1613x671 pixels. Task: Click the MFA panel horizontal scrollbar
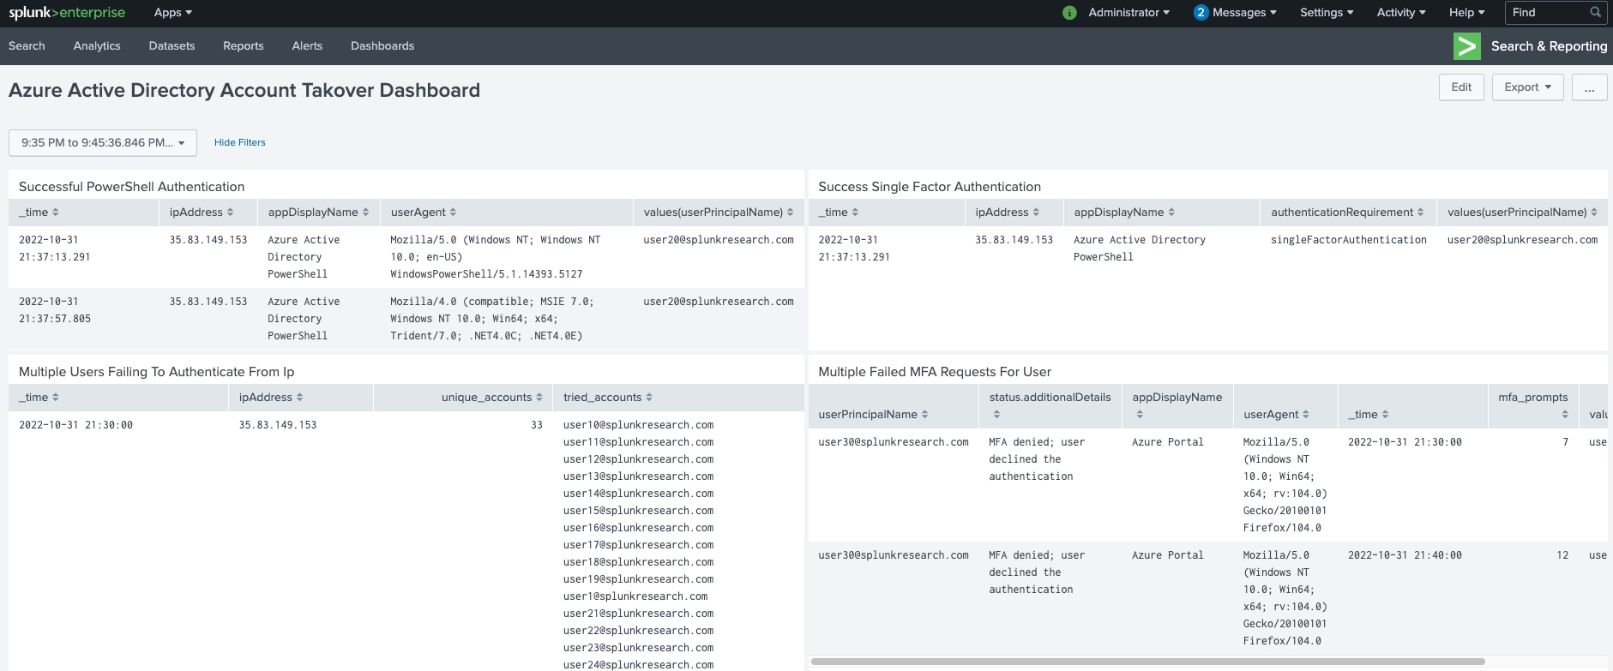(x=1147, y=662)
